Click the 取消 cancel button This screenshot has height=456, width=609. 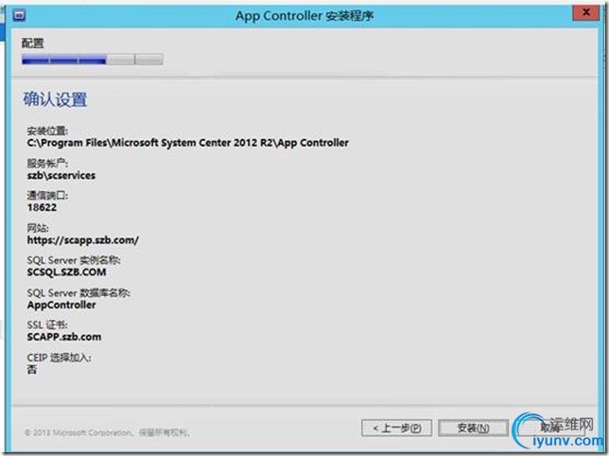549,428
